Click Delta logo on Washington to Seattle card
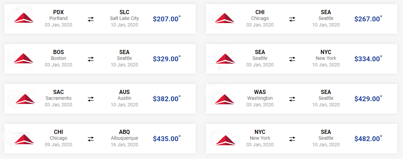This screenshot has width=403, height=159. coord(224,99)
